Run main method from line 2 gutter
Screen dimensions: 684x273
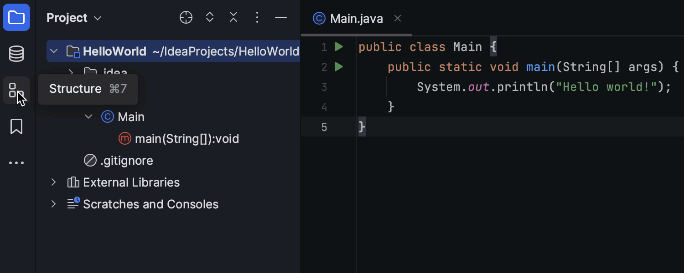(x=338, y=67)
